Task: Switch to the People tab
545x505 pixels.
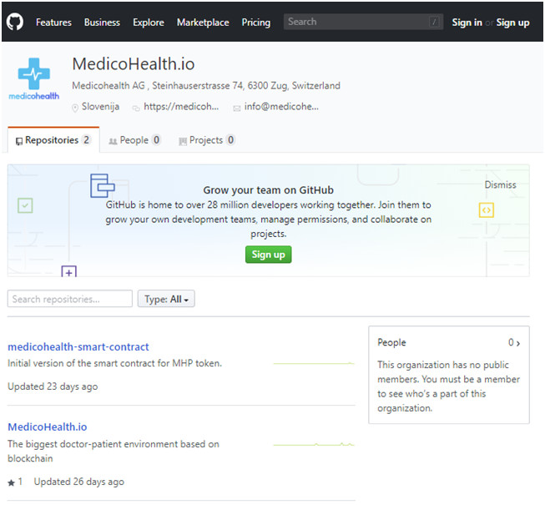Action: coord(134,139)
